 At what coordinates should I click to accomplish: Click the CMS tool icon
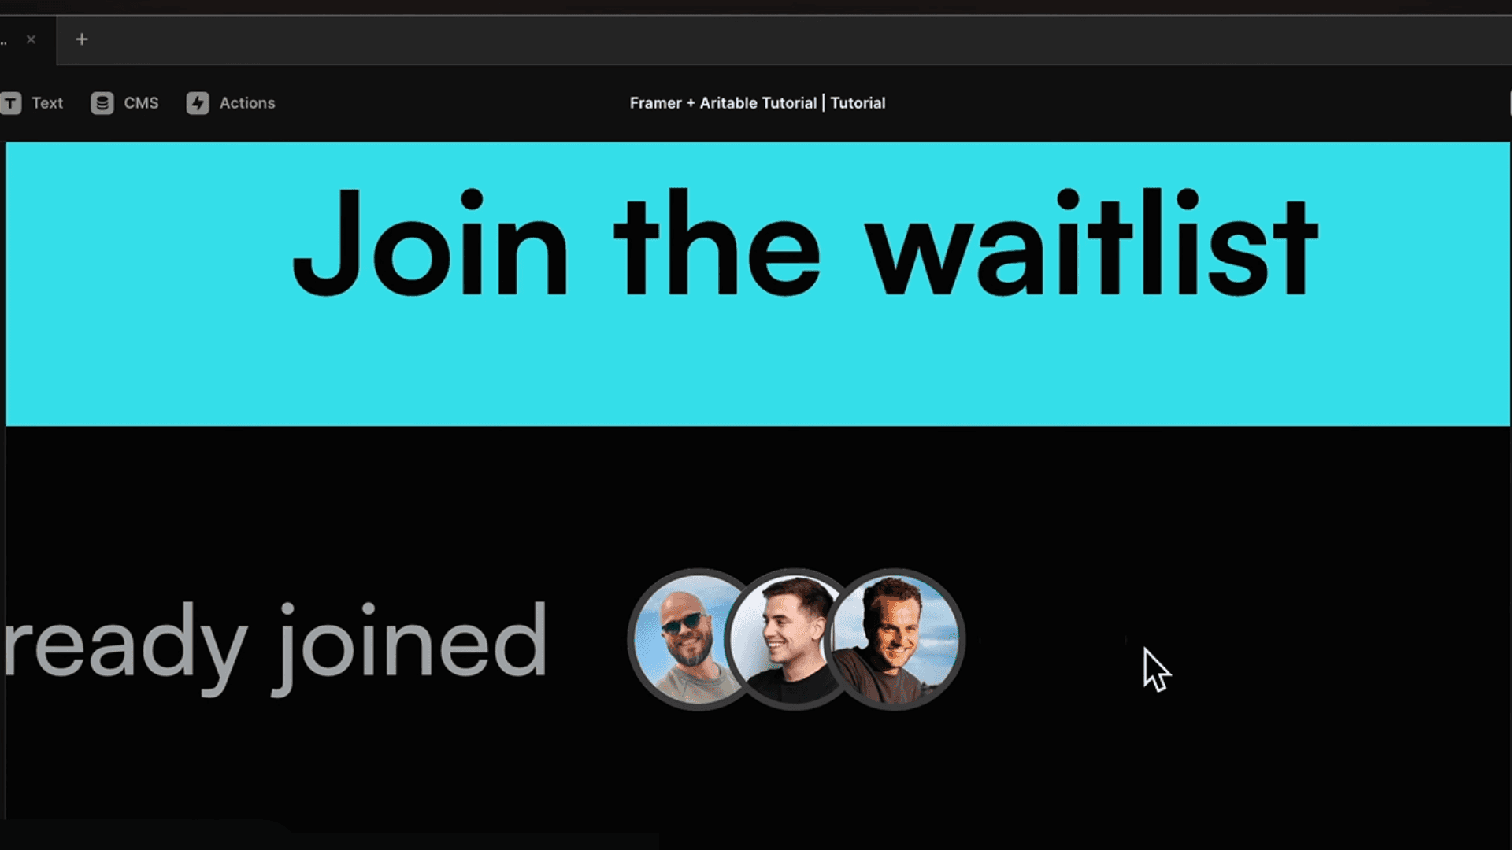pos(101,102)
